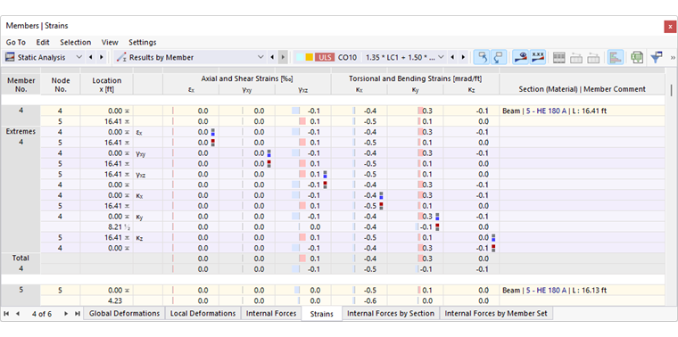Click the yellow color swatch before ULS
678x337 pixels.
click(x=310, y=57)
